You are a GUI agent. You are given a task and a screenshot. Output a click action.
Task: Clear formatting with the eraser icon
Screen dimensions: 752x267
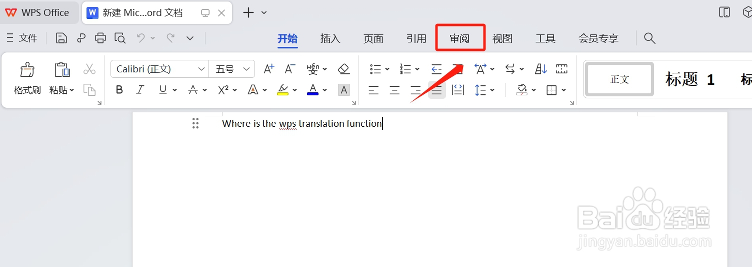[343, 69]
